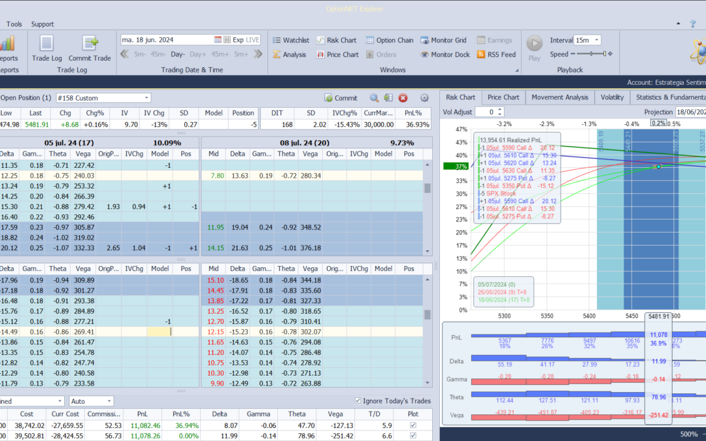Click the red delete position icon
Viewport: 706px width, 441px height.
click(403, 98)
